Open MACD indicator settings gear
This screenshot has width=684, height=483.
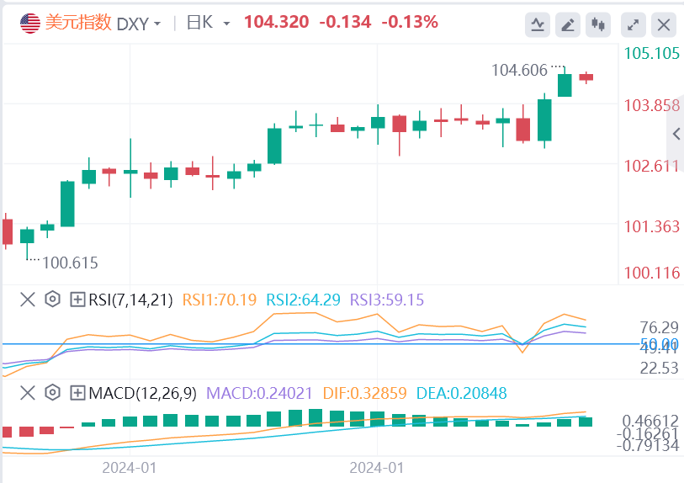click(53, 392)
